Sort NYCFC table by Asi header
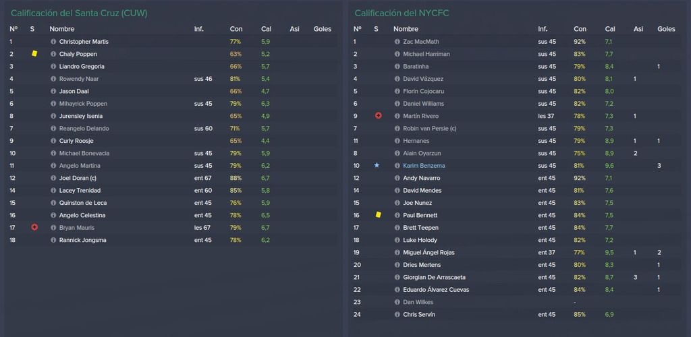The image size is (691, 337). coord(638,29)
